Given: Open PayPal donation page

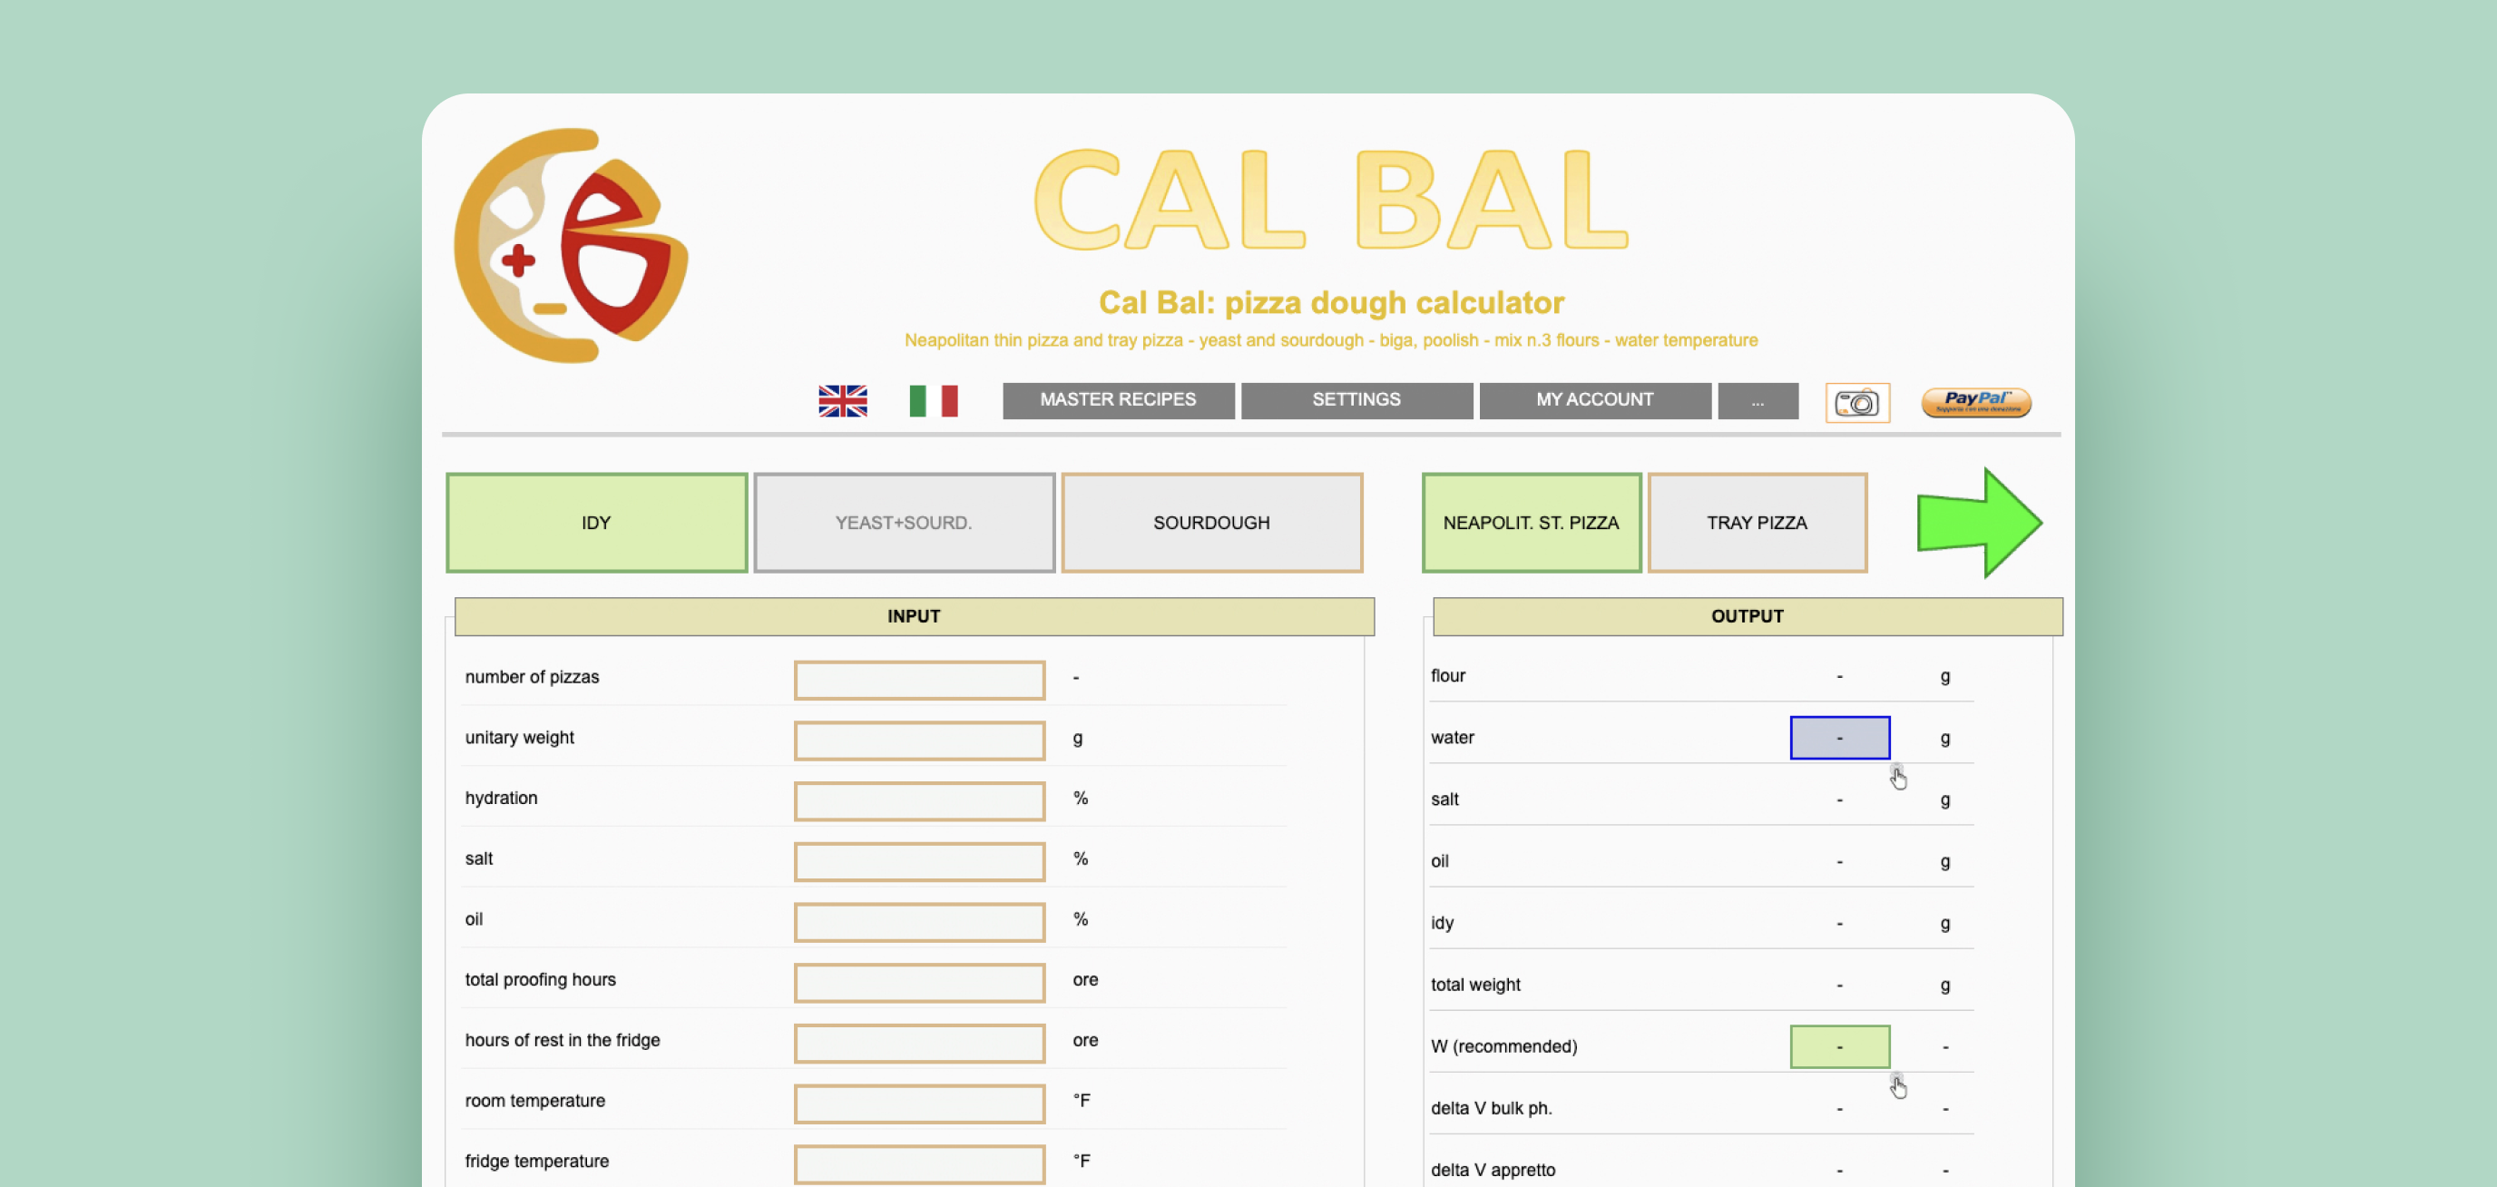Looking at the screenshot, I should [x=1976, y=402].
